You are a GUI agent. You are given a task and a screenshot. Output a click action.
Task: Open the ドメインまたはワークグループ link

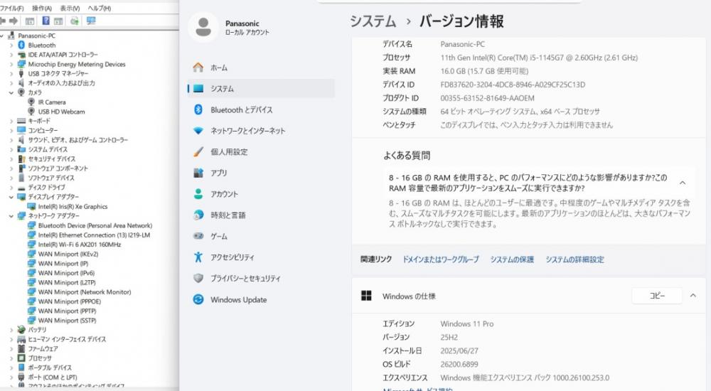click(441, 259)
